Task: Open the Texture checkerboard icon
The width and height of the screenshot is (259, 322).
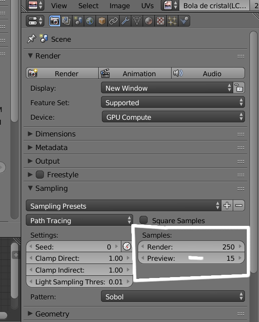Action: point(161,21)
